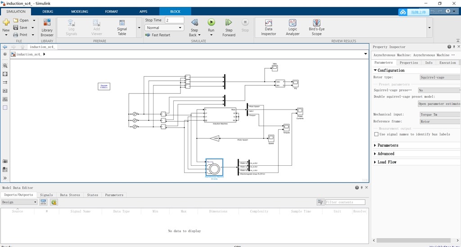Open the Bird's-Eye Scope
This screenshot has height=247, width=461.
pyautogui.click(x=316, y=27)
